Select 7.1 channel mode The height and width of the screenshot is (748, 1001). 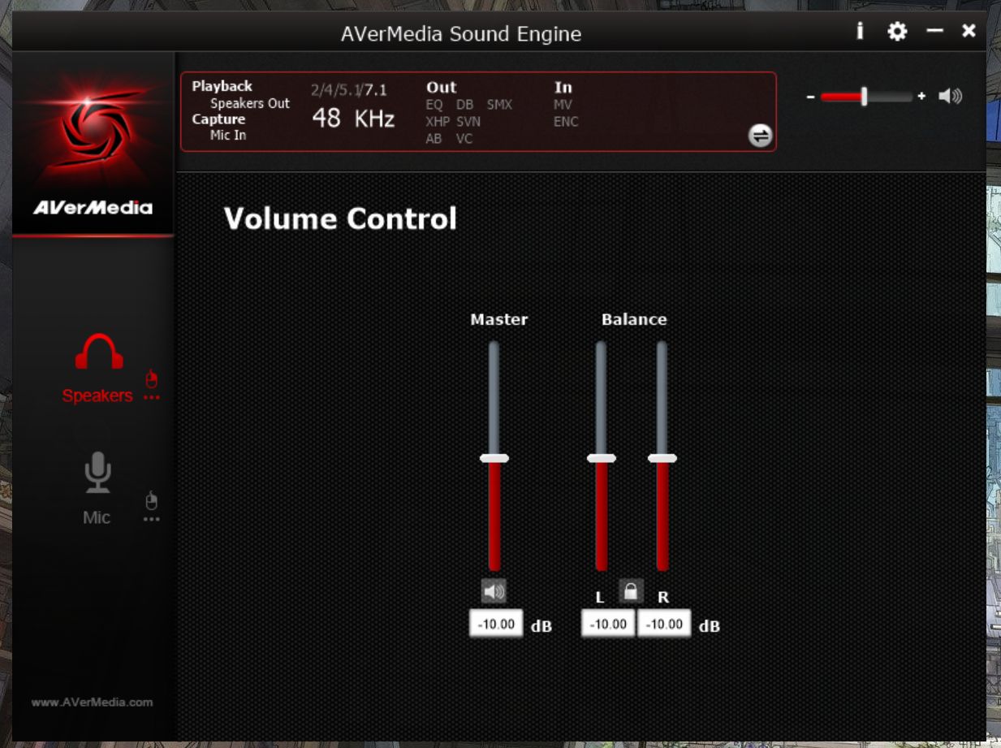point(376,90)
